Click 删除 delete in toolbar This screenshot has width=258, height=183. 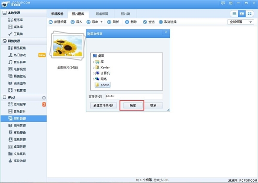tap(131, 22)
